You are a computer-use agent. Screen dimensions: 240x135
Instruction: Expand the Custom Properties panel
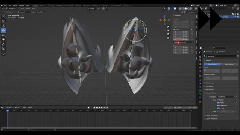pyautogui.click(x=211, y=119)
